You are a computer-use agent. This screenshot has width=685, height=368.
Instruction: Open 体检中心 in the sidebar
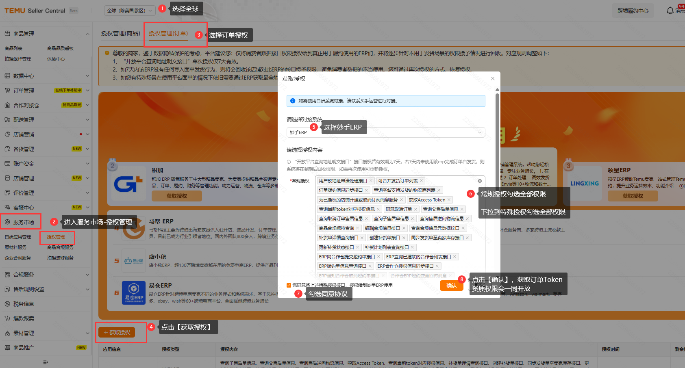coord(56,59)
